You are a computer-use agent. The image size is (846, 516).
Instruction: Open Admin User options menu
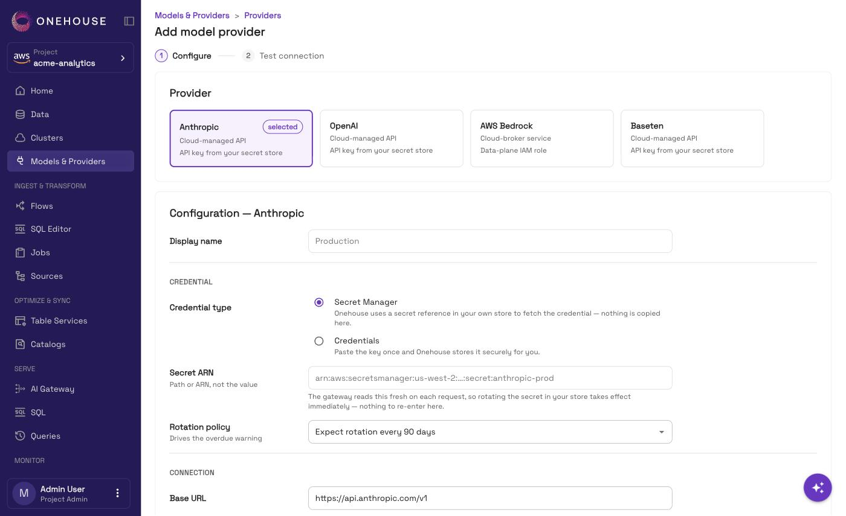pyautogui.click(x=117, y=493)
